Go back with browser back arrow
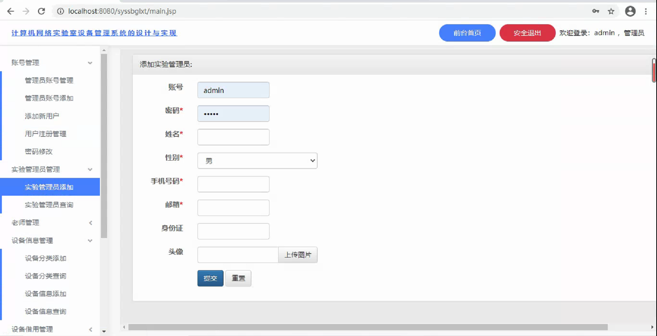This screenshot has height=336, width=657. pyautogui.click(x=10, y=11)
